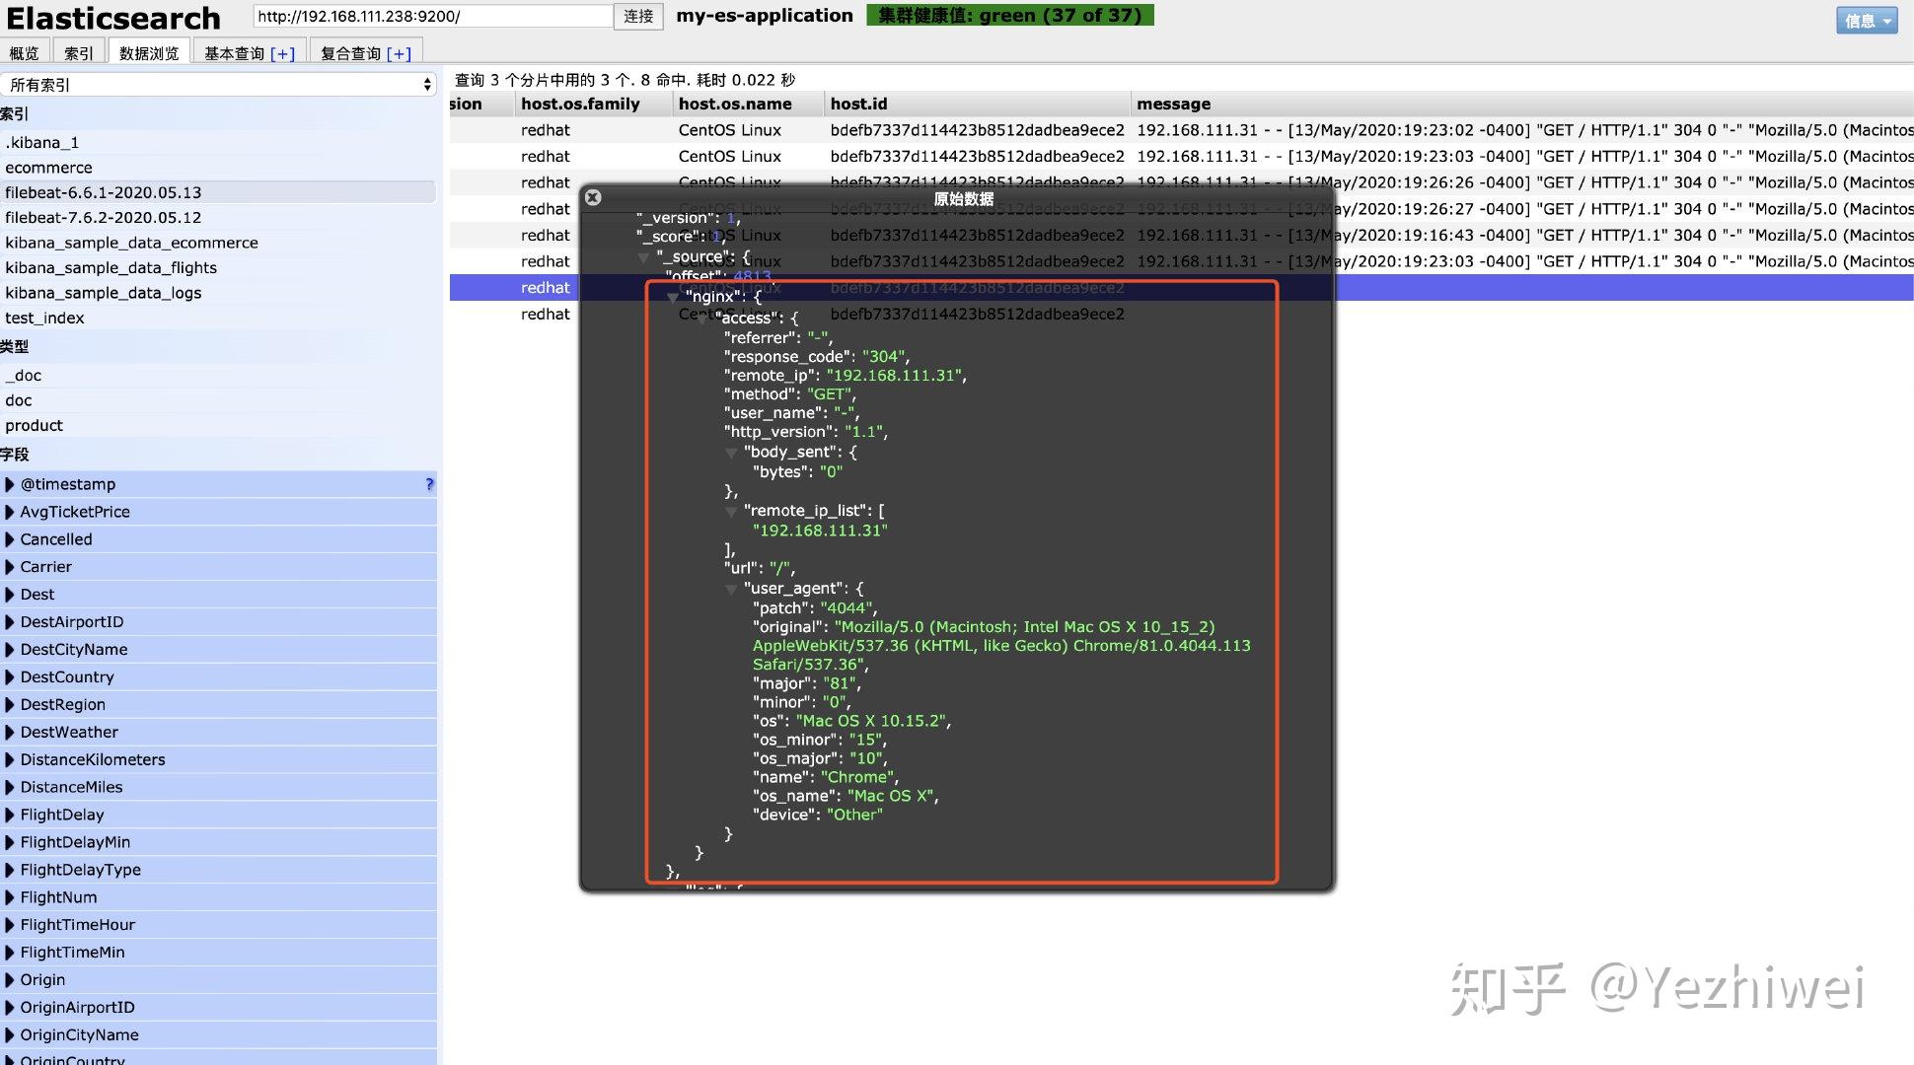1914x1065 pixels.
Task: Collapse the nginx object in raw data
Action: 672,296
